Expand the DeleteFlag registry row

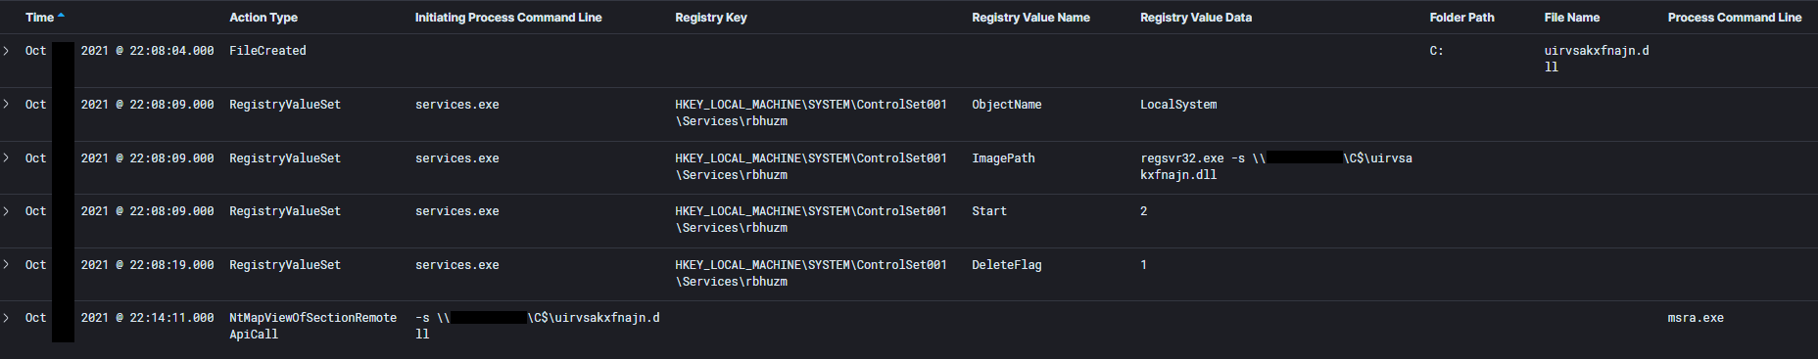6,265
